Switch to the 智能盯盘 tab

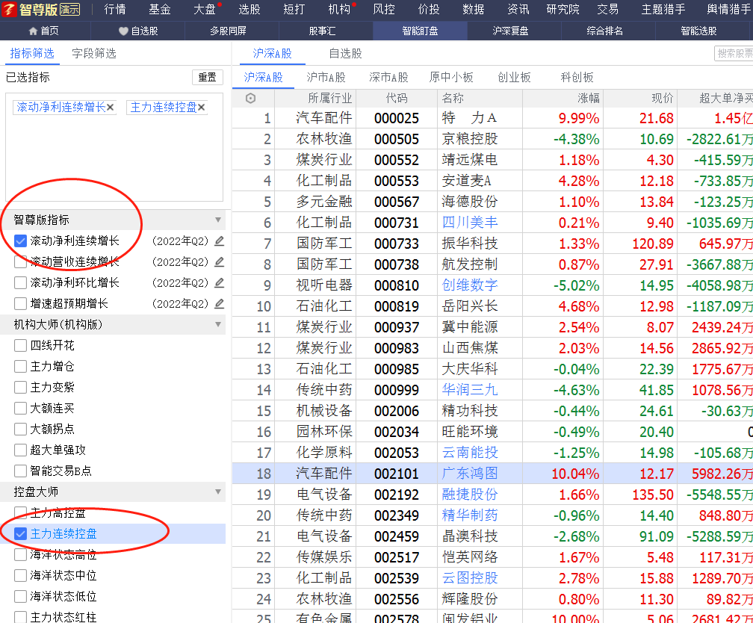(420, 31)
